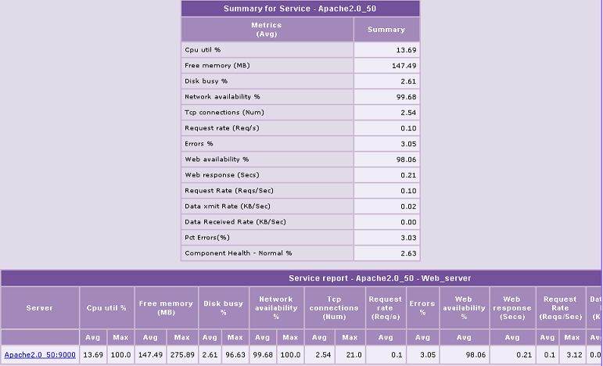Click 'Network availability %' column header in service report
Image resolution: width=603 pixels, height=366 pixels.
coord(277,308)
